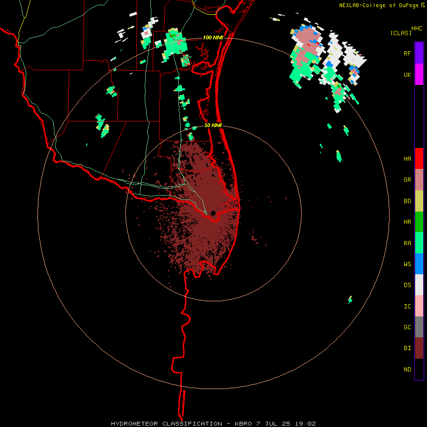Click the HR dark green legend swatch
This screenshot has width=427, height=427.
419,222
